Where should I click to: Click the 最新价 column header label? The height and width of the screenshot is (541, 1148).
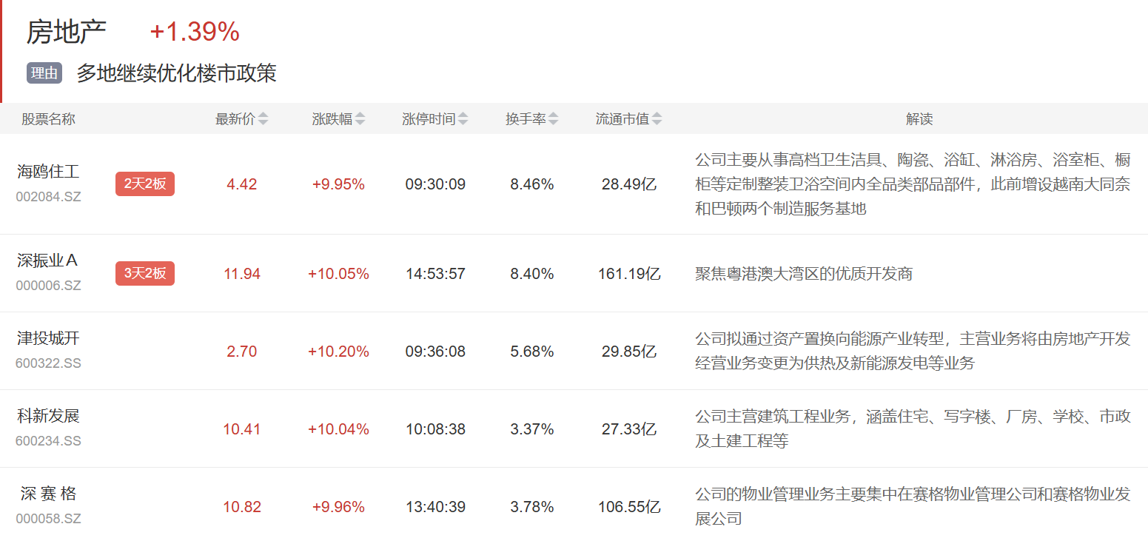(x=235, y=119)
